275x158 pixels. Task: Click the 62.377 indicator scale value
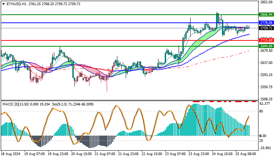point(265,104)
